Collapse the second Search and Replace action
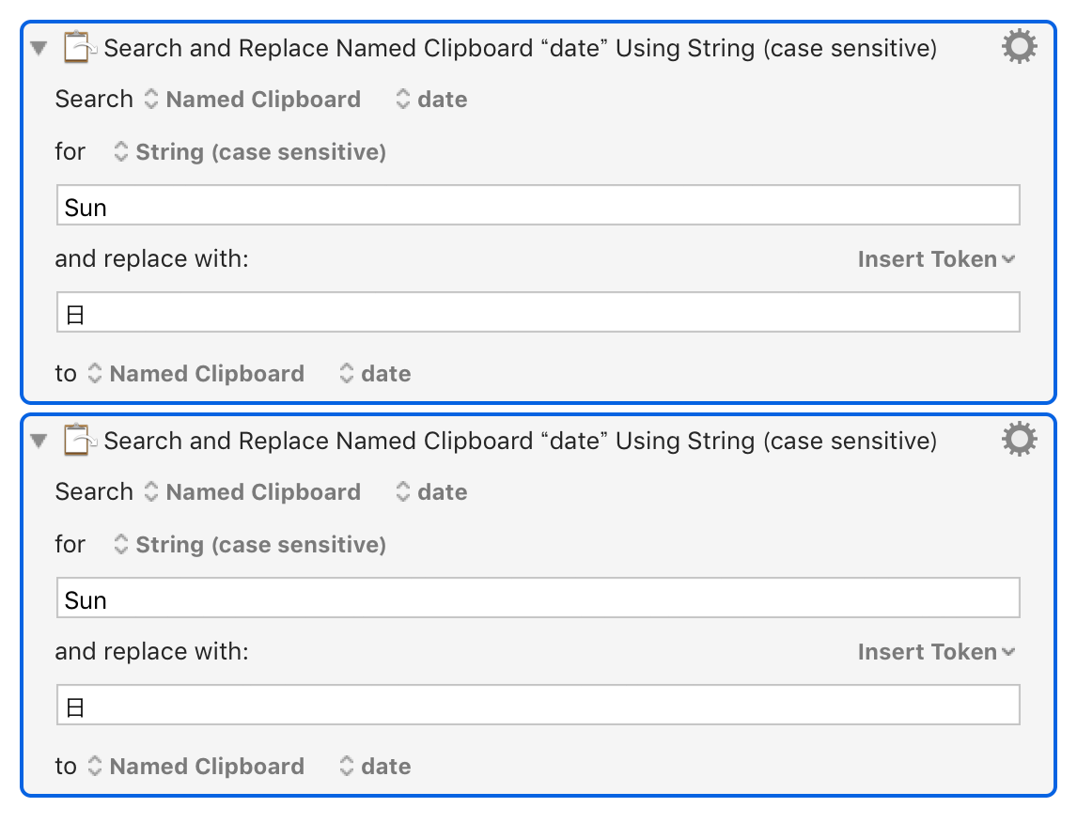 (39, 441)
